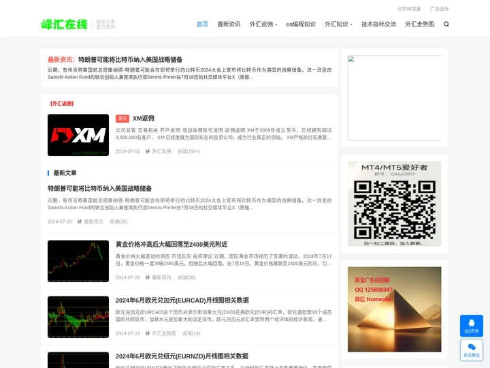Image resolution: width=490 pixels, height=368 pixels.
Task: Click the 【外汇返佣】 section heading
Action: tap(62, 104)
